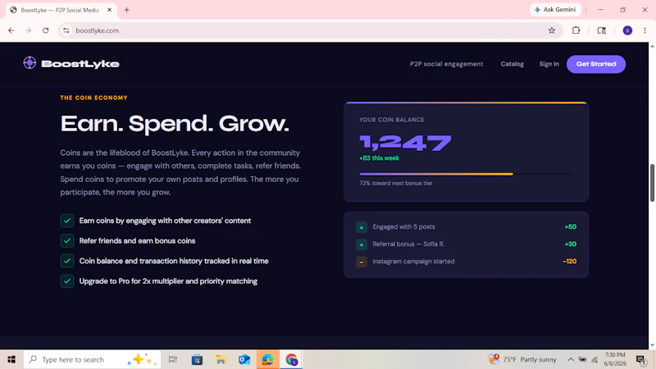656x369 pixels.
Task: Click the BoostLyke logo icon
Action: (30, 63)
